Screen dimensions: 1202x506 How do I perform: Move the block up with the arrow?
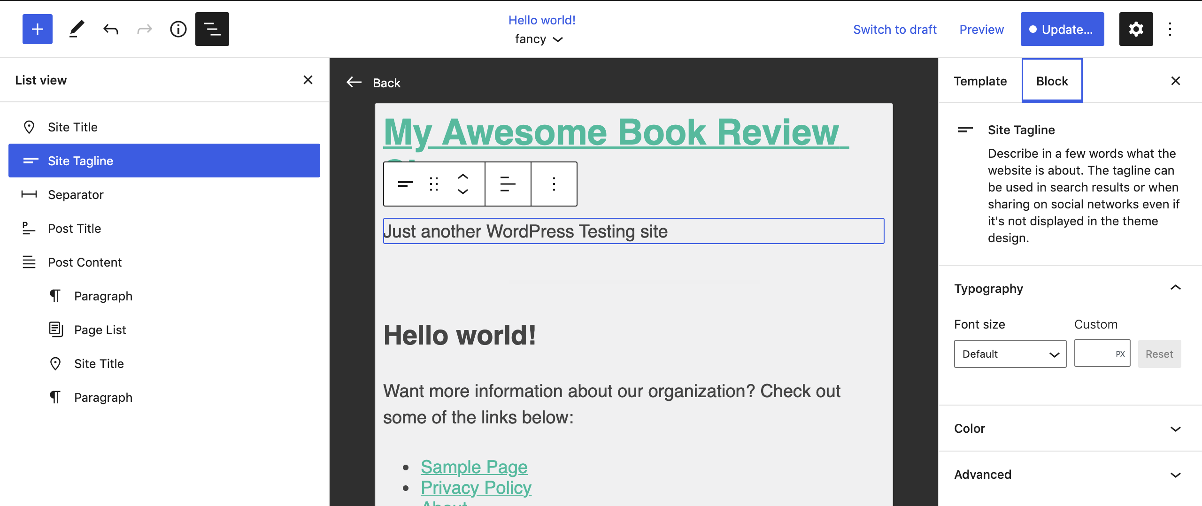tap(463, 176)
